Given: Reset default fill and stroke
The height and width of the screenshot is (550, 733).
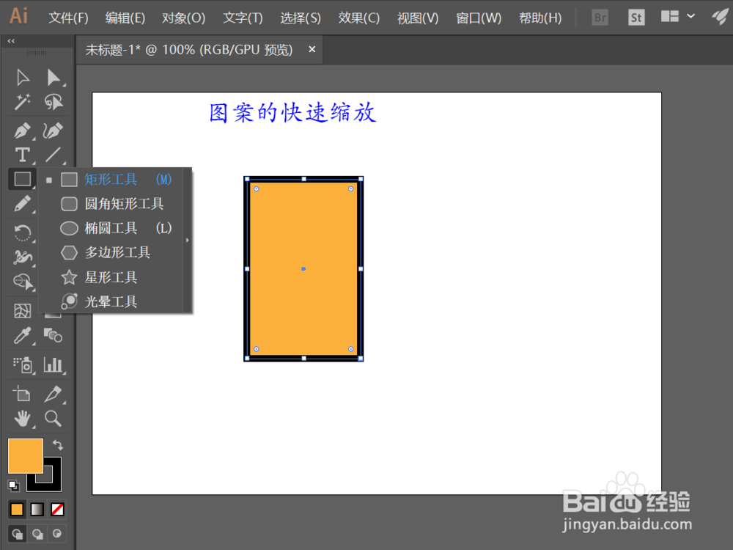Looking at the screenshot, I should click(13, 485).
